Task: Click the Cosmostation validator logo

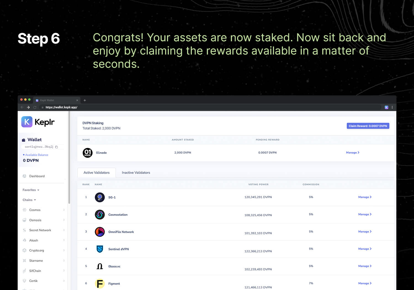Action: 100,214
